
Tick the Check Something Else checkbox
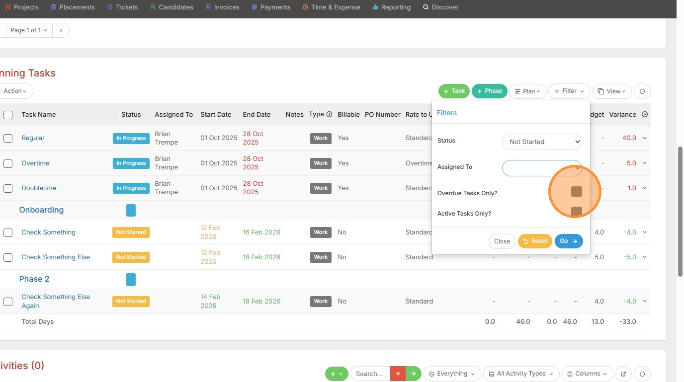coord(8,257)
